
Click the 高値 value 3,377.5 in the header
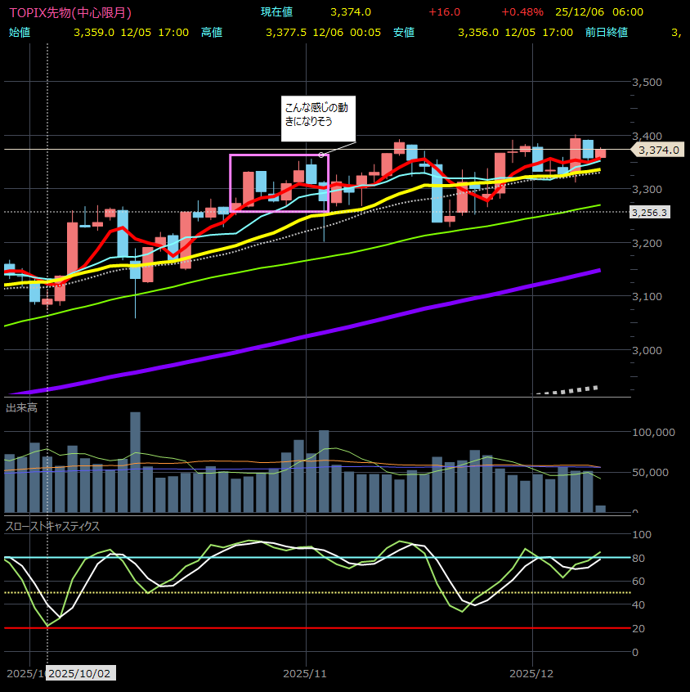(x=286, y=33)
